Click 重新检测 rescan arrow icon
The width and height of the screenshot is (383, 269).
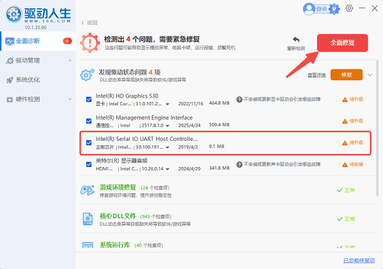(x=296, y=40)
